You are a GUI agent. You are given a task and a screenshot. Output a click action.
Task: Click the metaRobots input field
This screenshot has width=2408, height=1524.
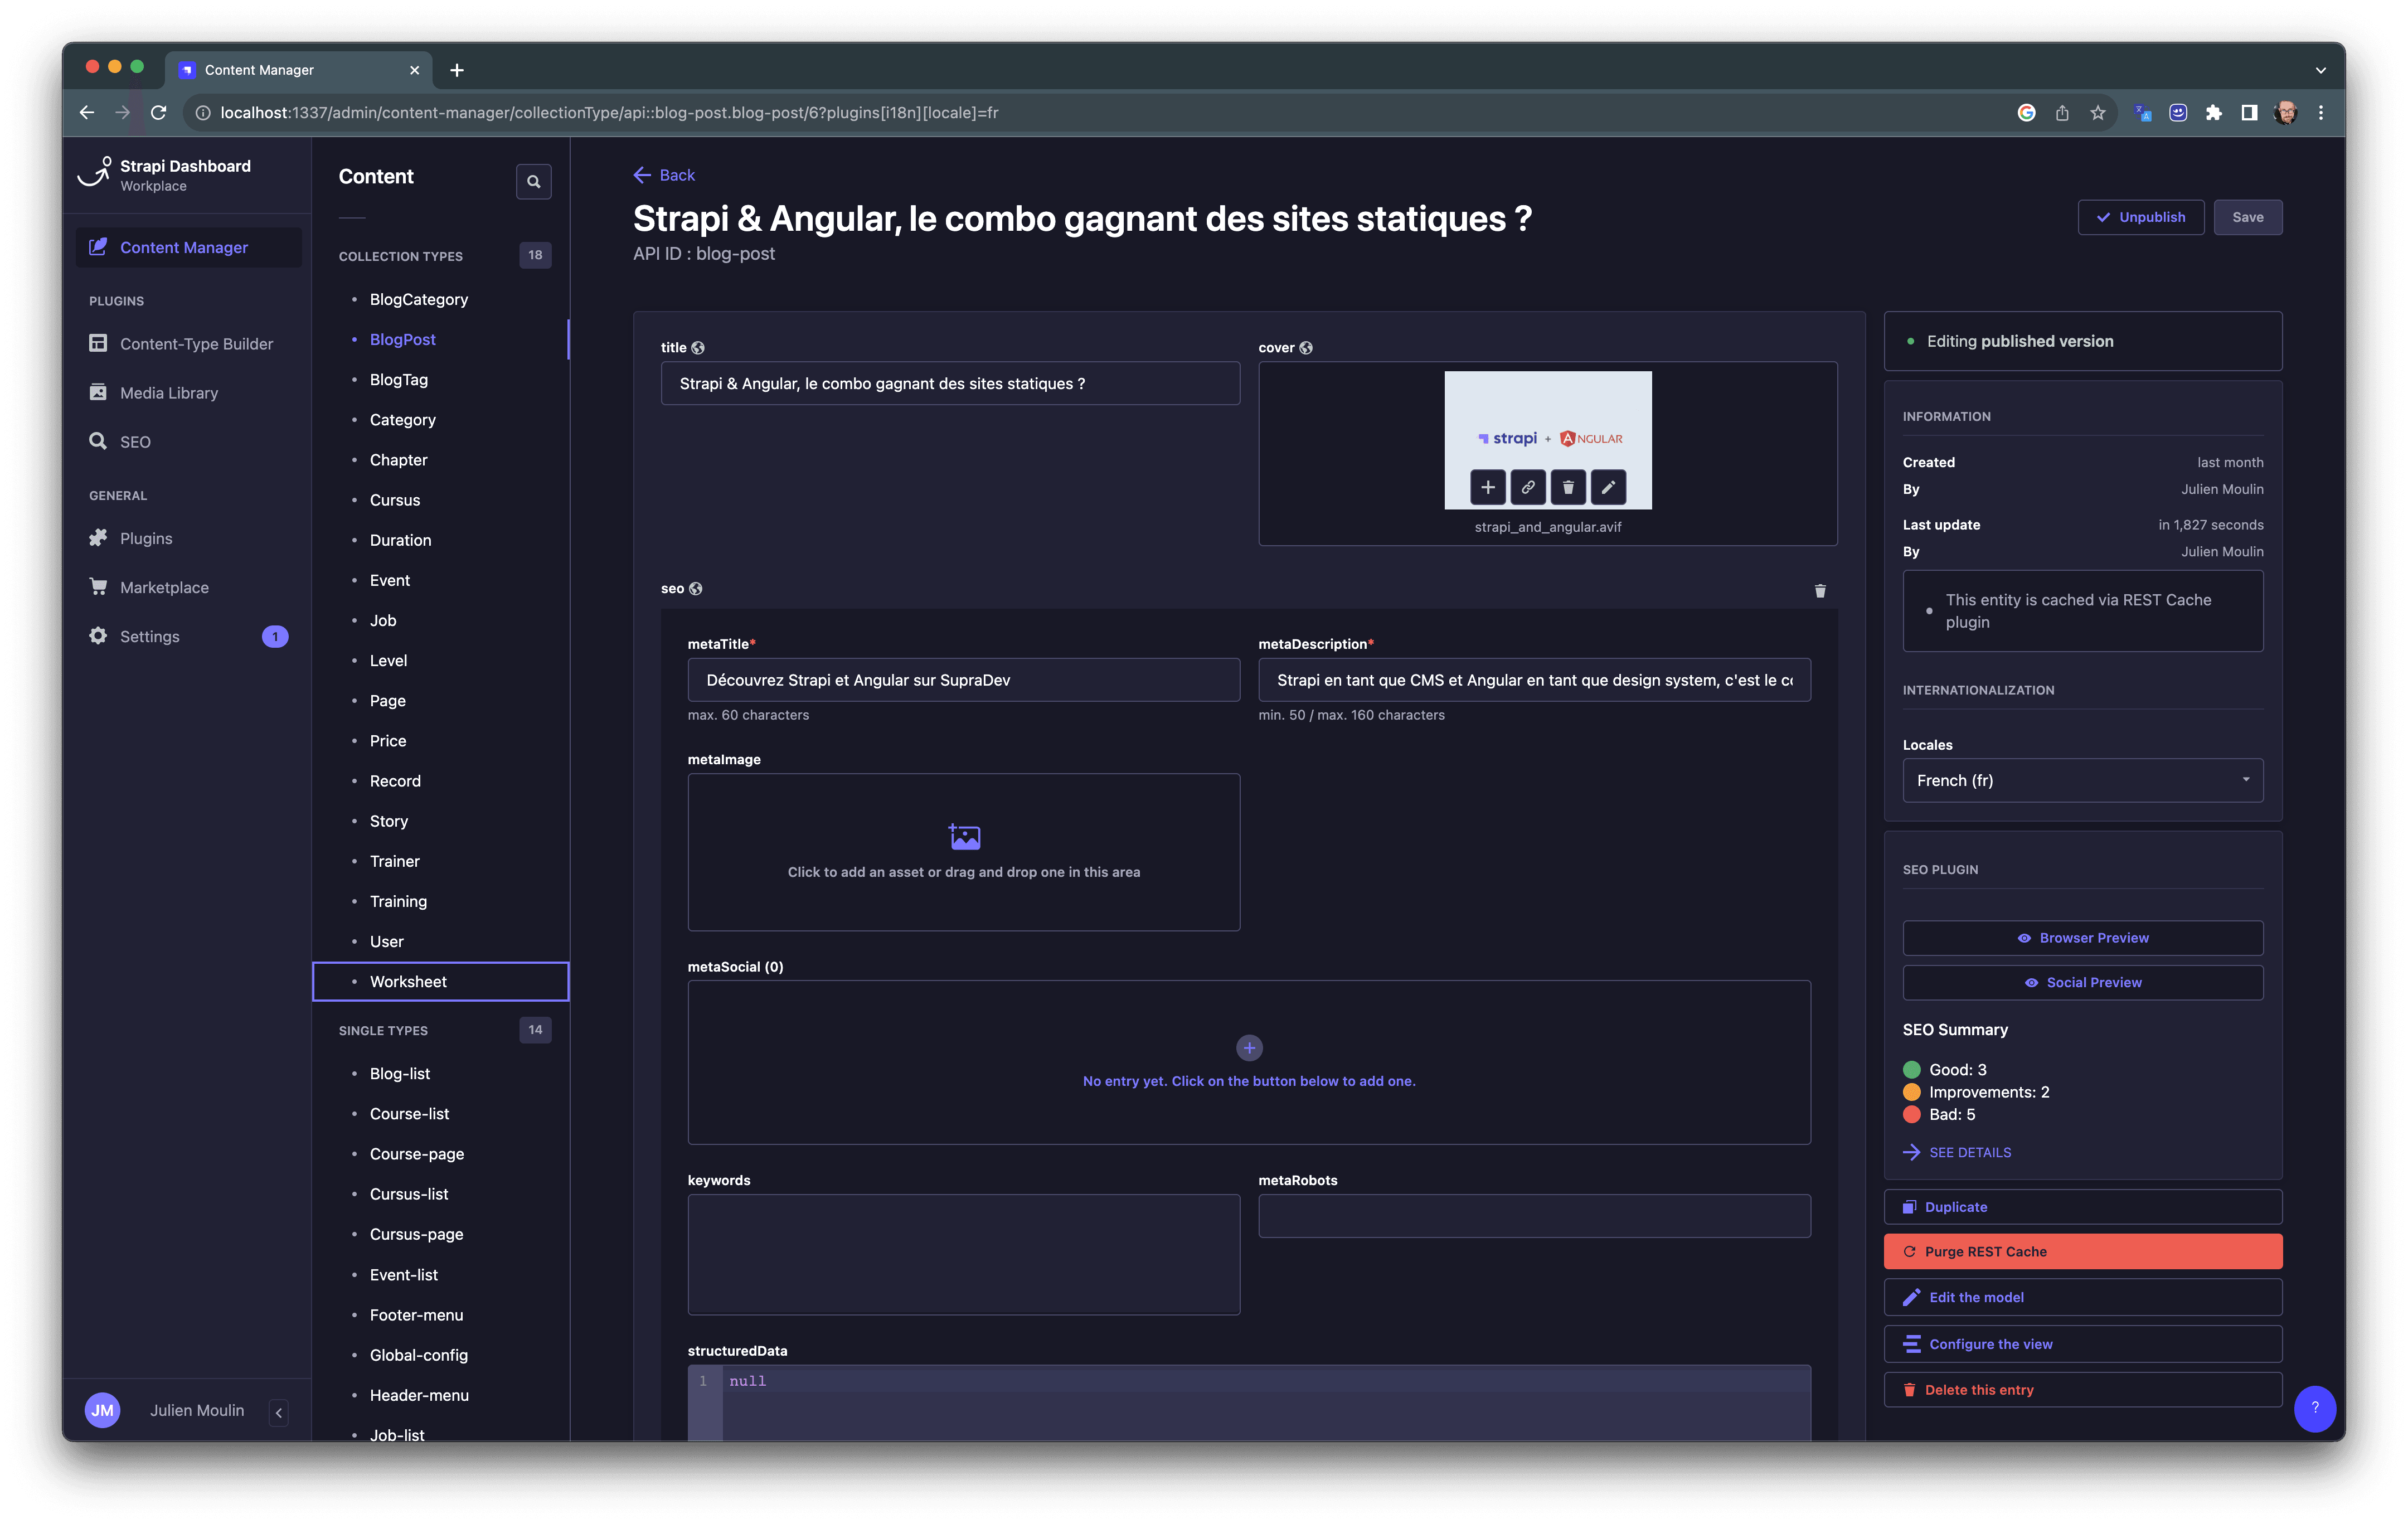coord(1534,1216)
